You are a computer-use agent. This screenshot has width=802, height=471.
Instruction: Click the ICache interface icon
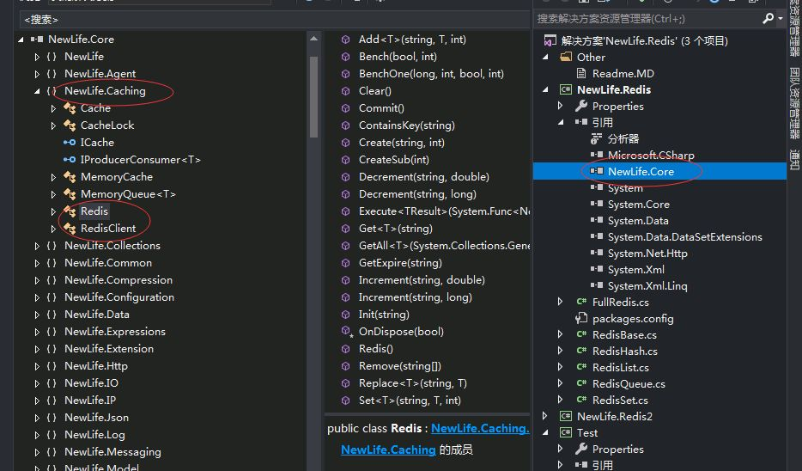coord(70,143)
